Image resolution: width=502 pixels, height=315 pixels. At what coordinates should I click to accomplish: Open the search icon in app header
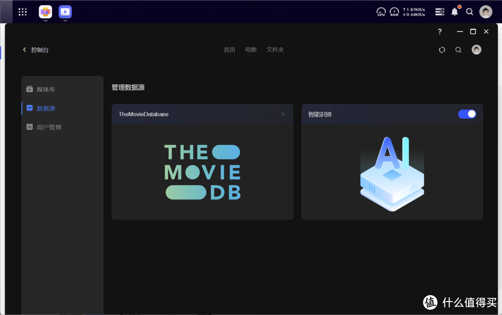pos(458,50)
